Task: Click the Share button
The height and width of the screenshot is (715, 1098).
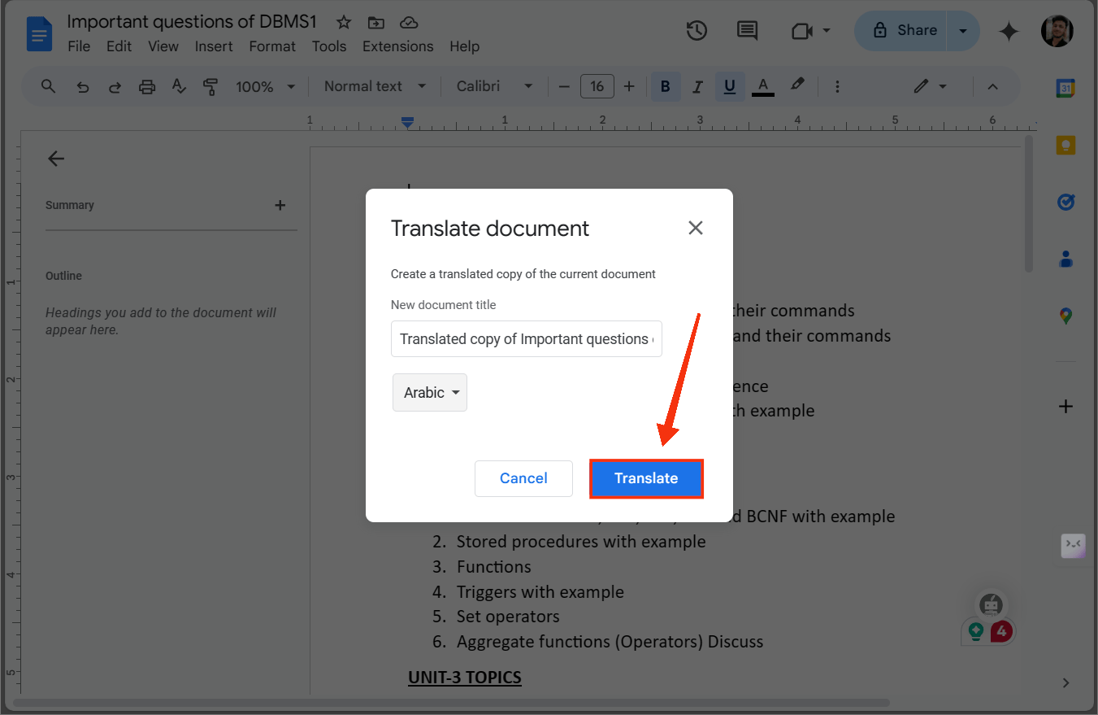Action: 902,31
